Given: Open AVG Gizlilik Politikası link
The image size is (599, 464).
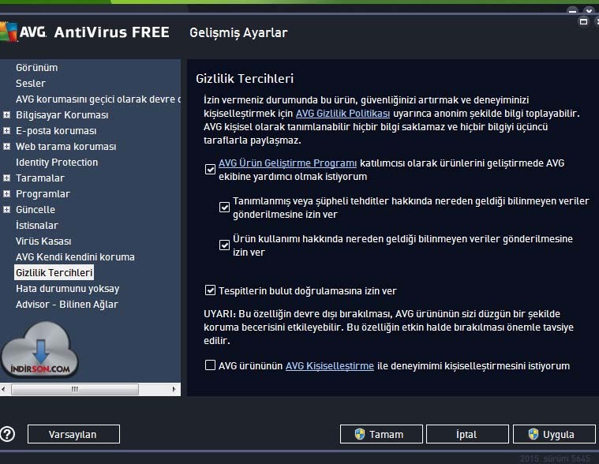Looking at the screenshot, I should (343, 114).
